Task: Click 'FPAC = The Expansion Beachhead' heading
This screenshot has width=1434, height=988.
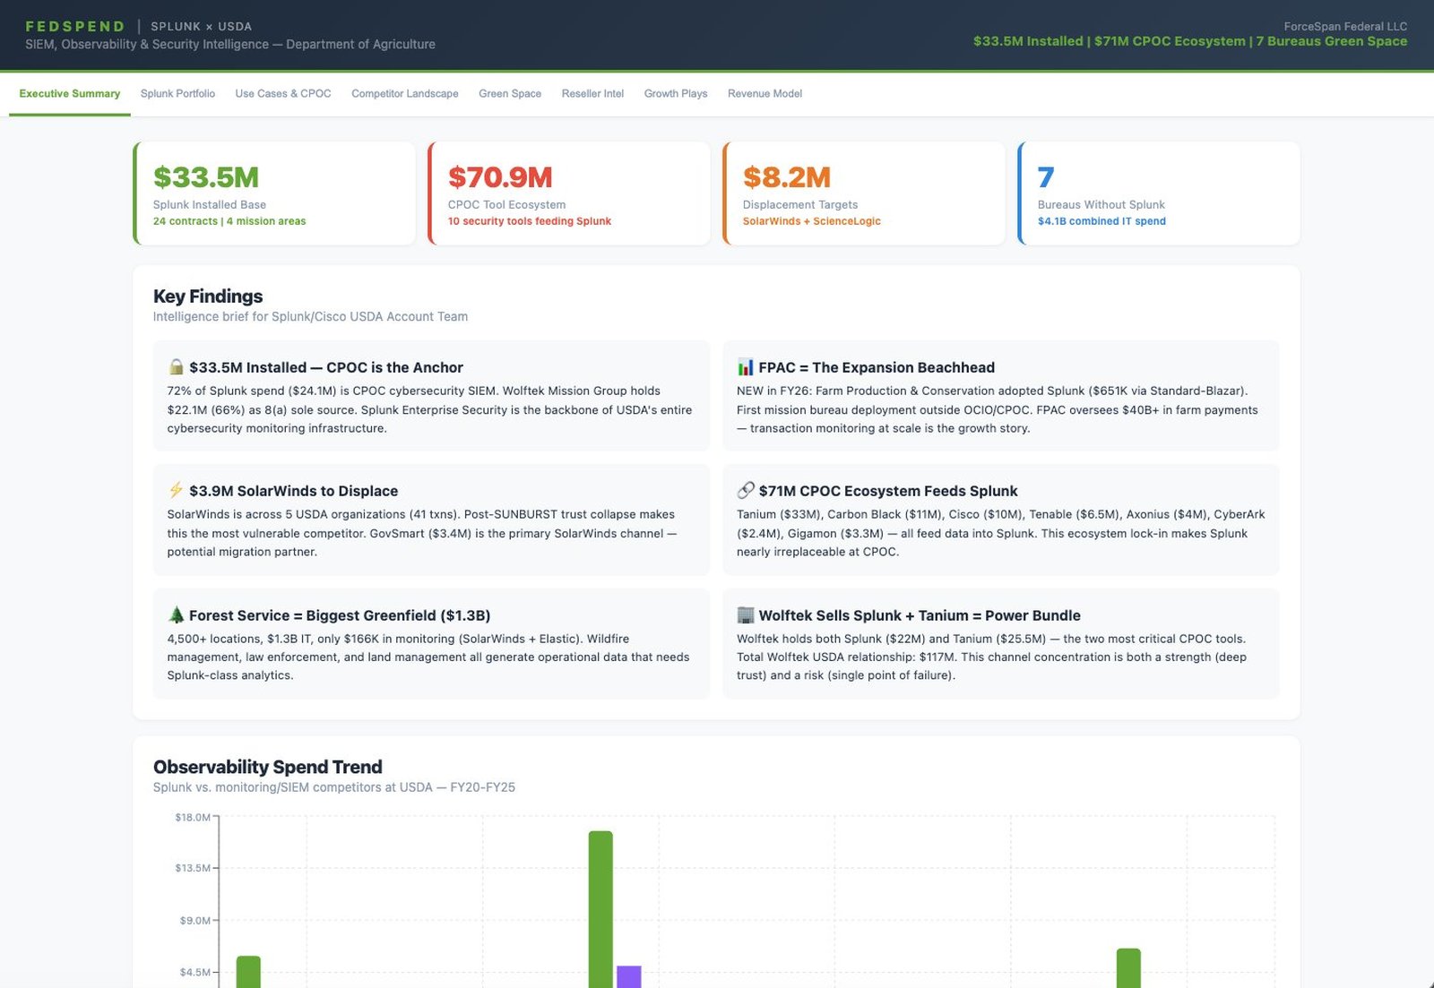Action: click(877, 367)
